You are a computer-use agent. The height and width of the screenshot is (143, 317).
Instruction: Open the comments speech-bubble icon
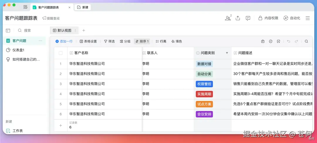[248, 18]
